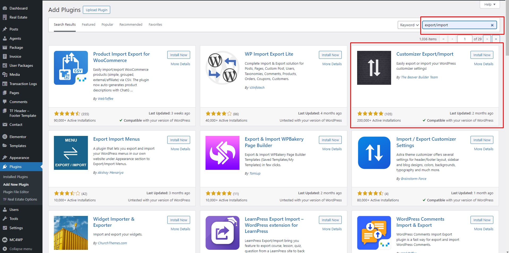Click the Collapse menu arrow icon

click(x=5, y=249)
